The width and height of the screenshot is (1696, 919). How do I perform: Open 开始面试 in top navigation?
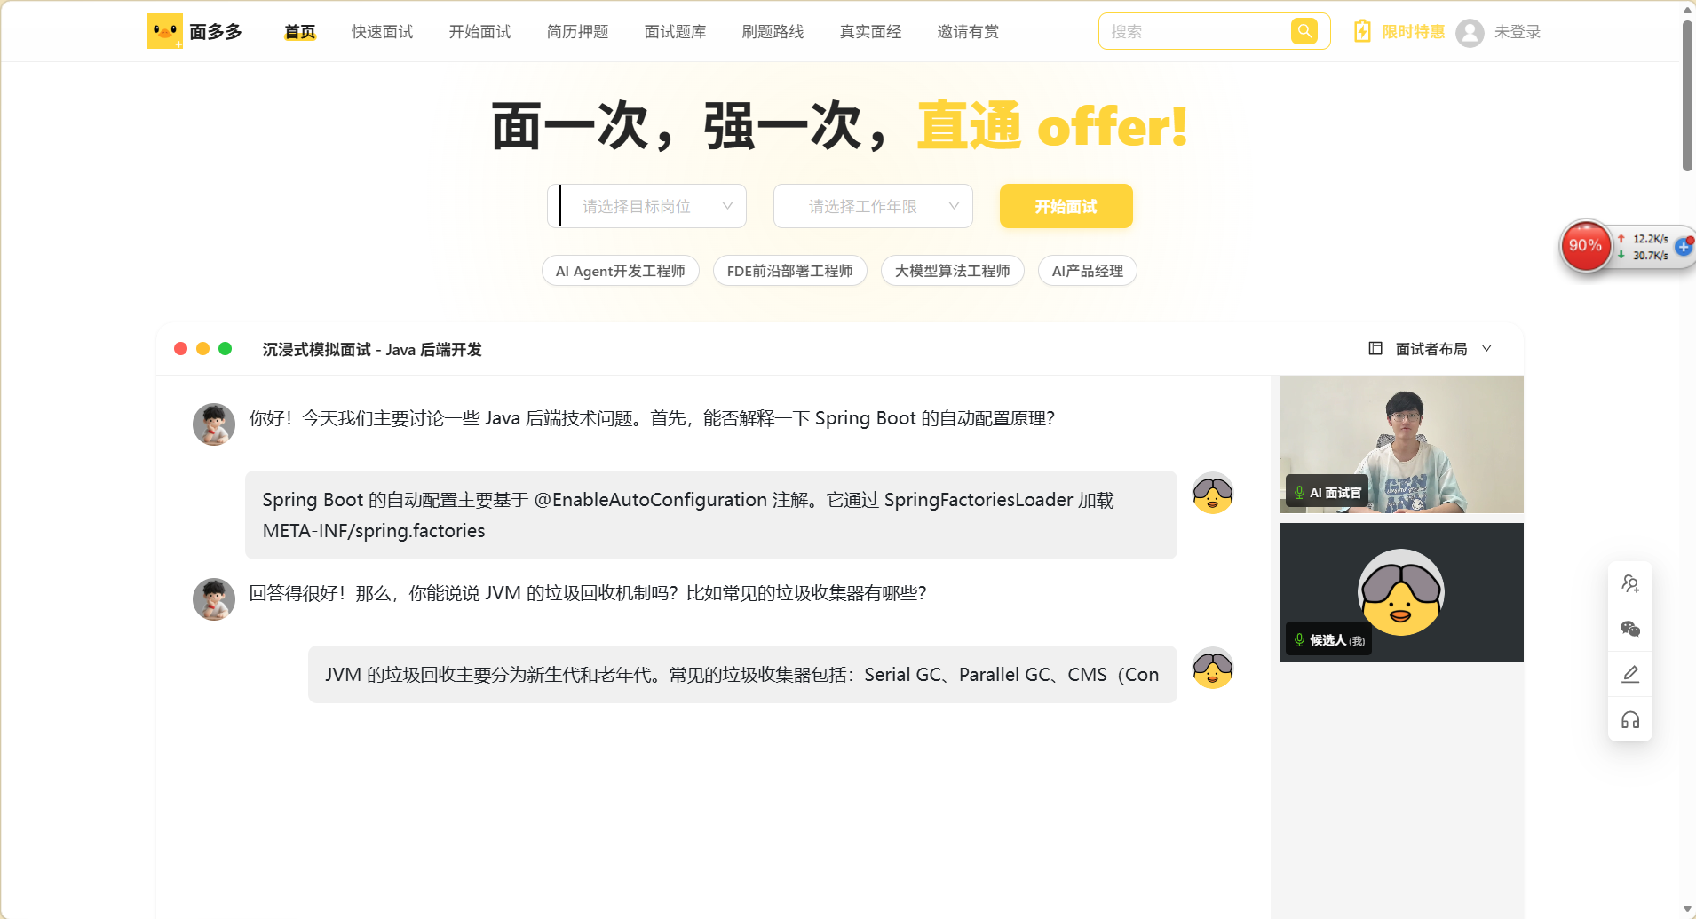pos(480,32)
